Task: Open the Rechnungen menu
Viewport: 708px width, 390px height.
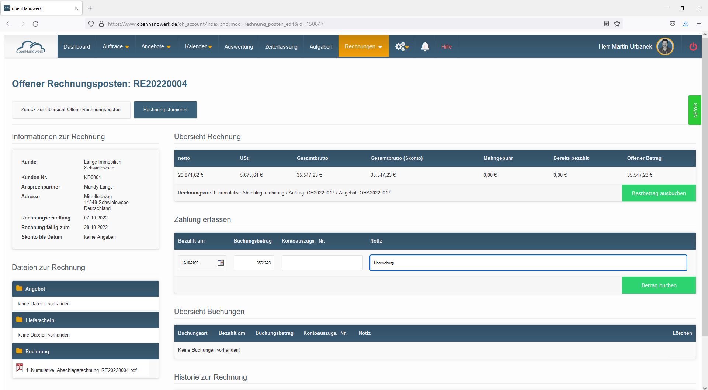Action: (363, 46)
